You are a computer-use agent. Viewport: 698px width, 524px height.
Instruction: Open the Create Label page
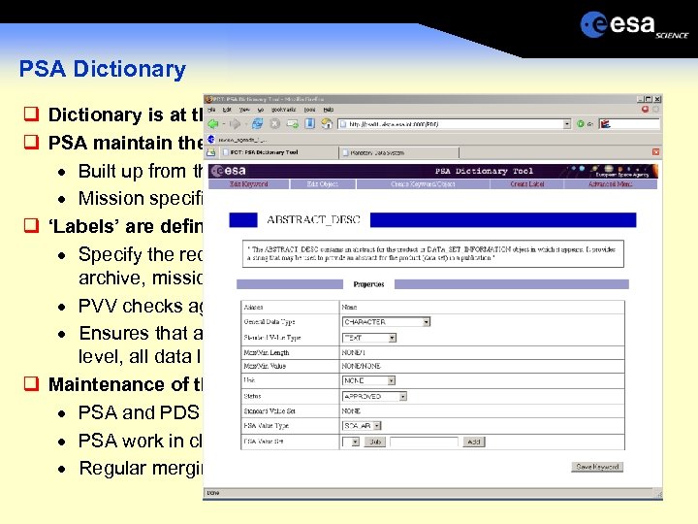coord(526,184)
